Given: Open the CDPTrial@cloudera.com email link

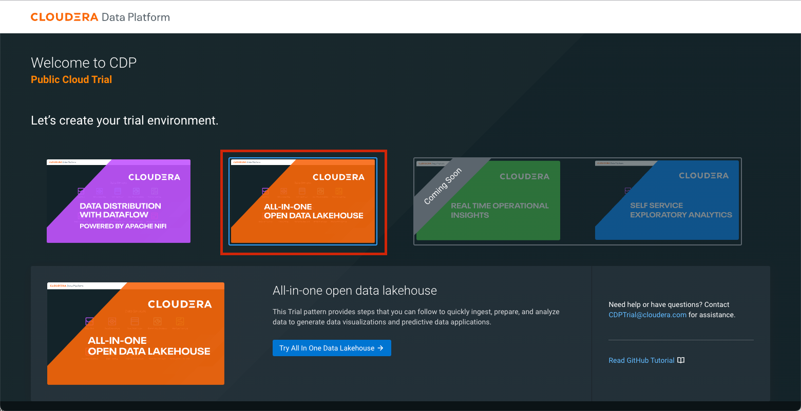Looking at the screenshot, I should coord(647,315).
